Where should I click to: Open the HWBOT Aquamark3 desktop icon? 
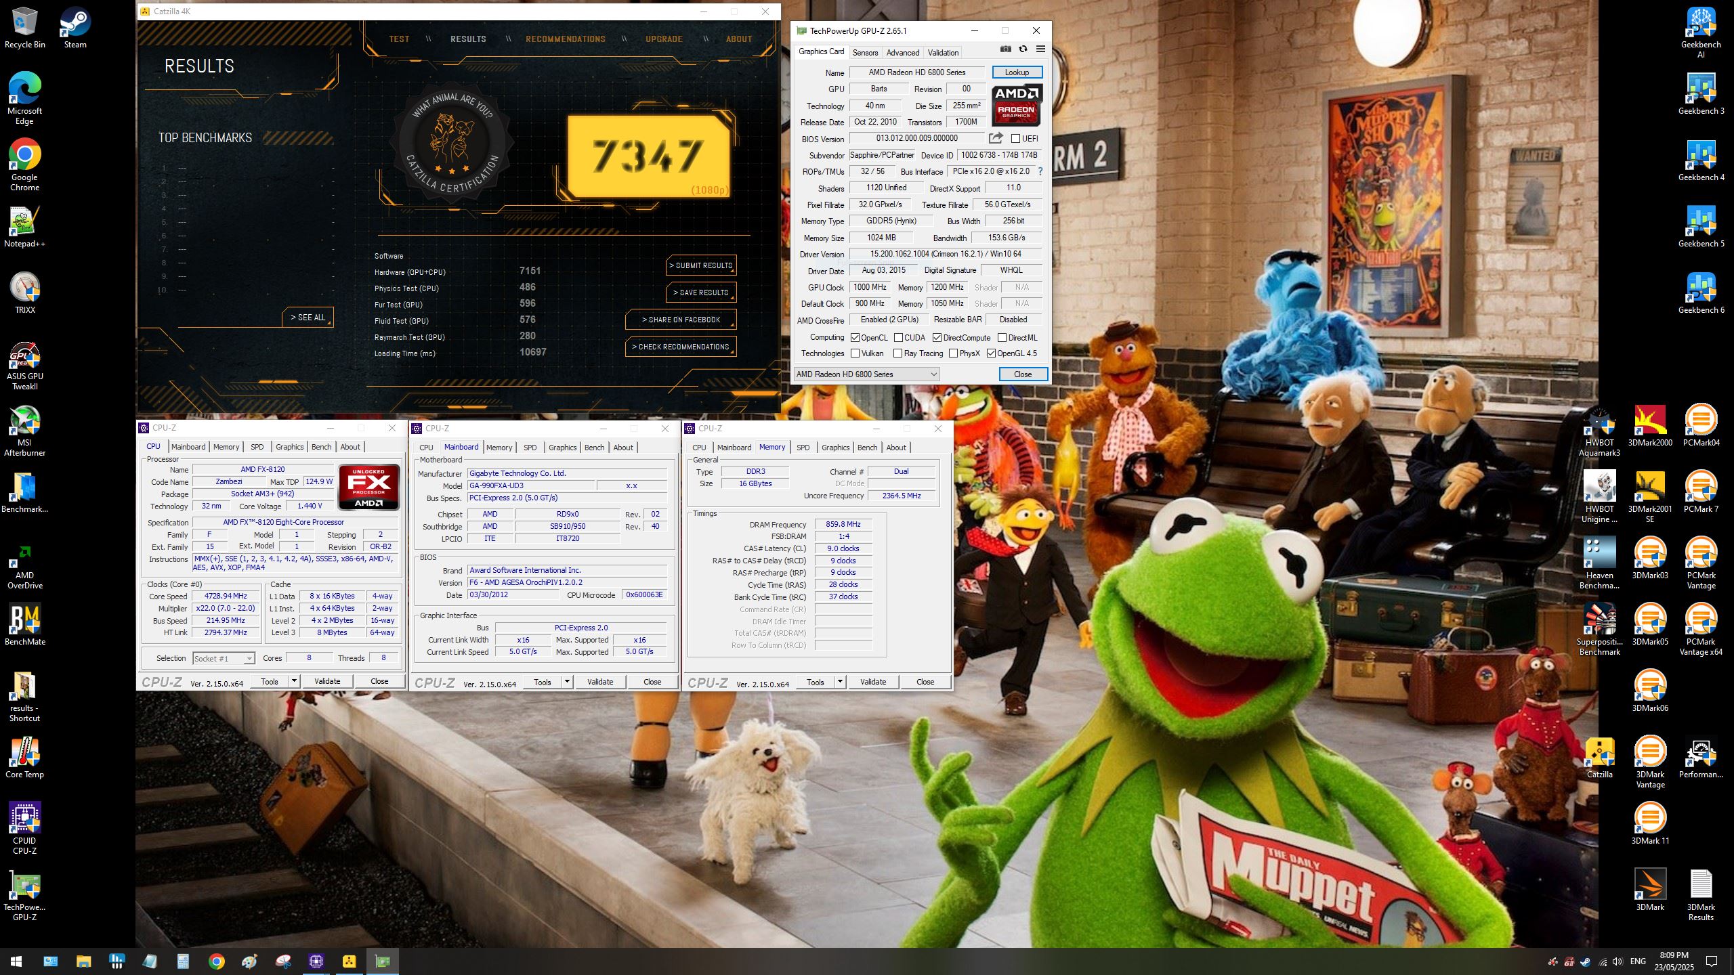pos(1600,431)
